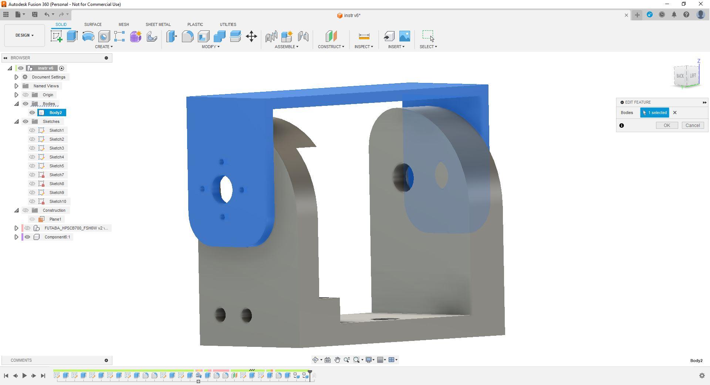Toggle visibility of Sketch5
The height and width of the screenshot is (385, 710).
33,166
